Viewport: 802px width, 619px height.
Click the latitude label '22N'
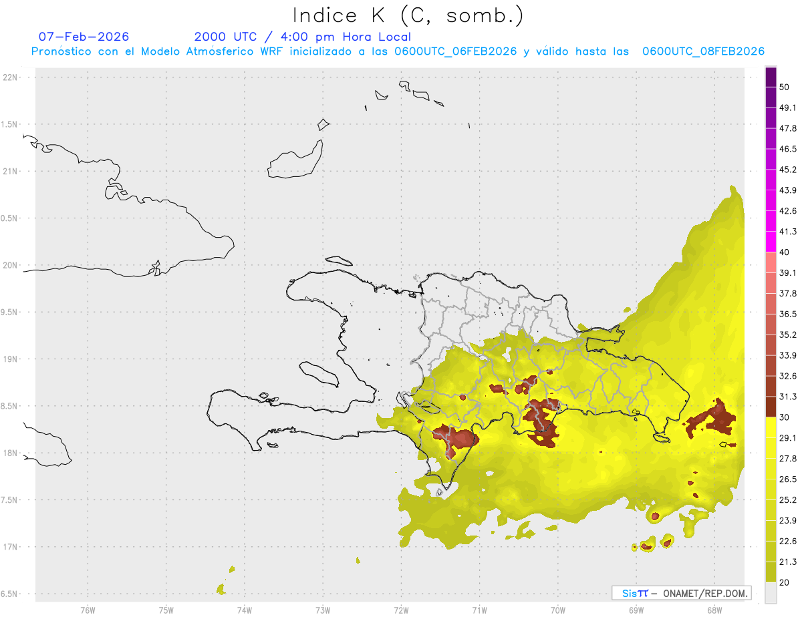click(x=11, y=77)
